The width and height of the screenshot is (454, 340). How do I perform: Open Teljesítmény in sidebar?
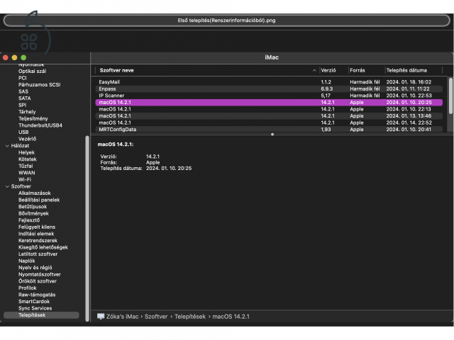(x=33, y=118)
